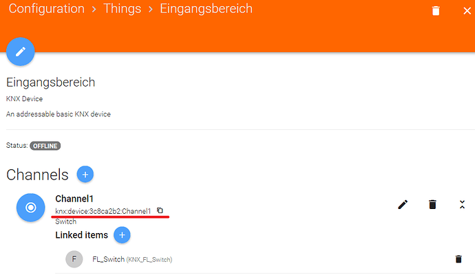
Task: Edit Channel1 with the pencil icon
Action: 403,204
